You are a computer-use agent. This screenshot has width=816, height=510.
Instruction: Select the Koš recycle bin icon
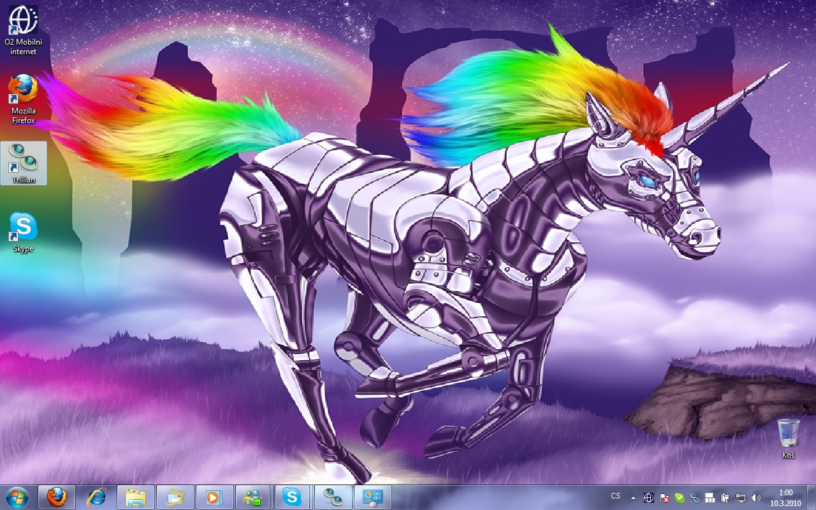pyautogui.click(x=789, y=439)
